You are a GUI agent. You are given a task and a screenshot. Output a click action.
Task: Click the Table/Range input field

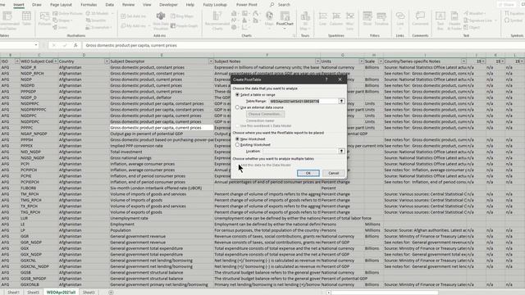coord(304,101)
